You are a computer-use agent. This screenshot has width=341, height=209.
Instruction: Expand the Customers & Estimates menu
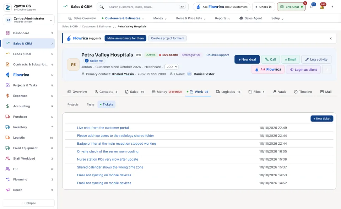[x=123, y=18]
